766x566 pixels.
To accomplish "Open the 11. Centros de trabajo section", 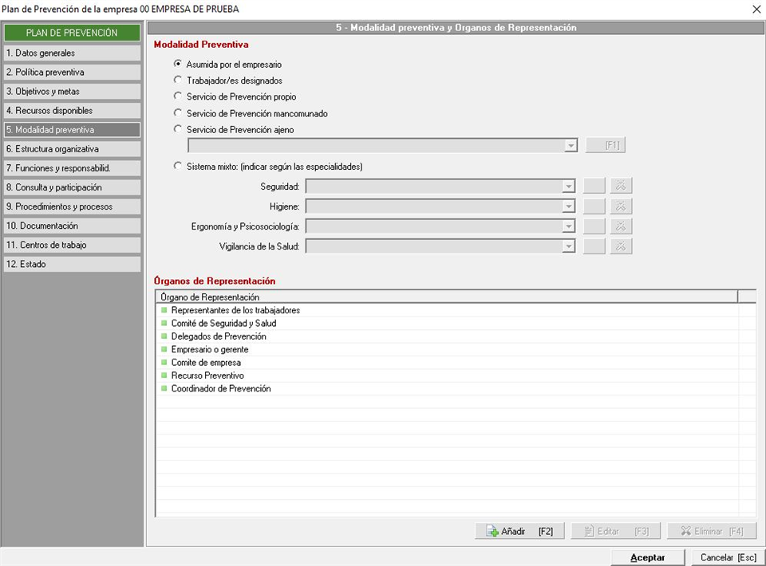I will pos(72,245).
